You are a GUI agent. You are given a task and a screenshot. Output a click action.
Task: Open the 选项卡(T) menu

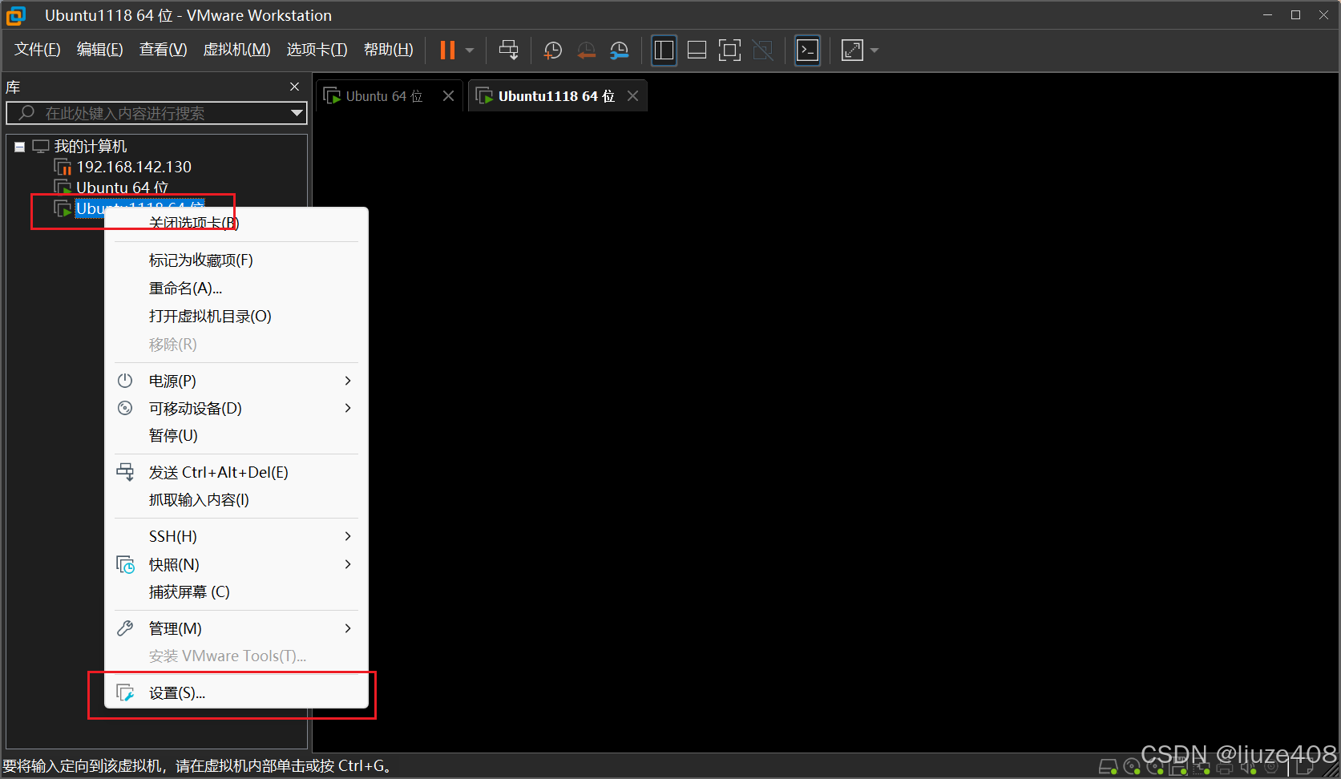pyautogui.click(x=317, y=50)
